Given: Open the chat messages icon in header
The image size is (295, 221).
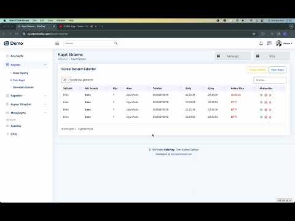Looking at the screenshot, I should click(x=269, y=43).
